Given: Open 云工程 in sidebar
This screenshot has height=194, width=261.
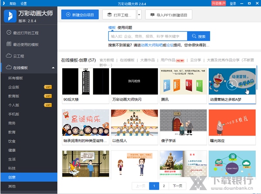Looking at the screenshot, I should pyautogui.click(x=29, y=56).
